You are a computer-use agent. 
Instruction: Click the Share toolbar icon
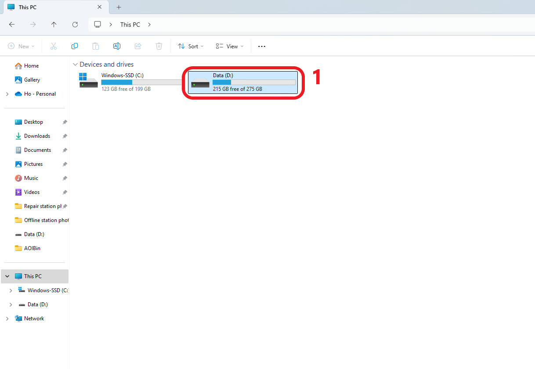tap(138, 46)
